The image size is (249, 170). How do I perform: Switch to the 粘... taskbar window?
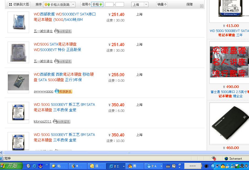click(x=59, y=166)
